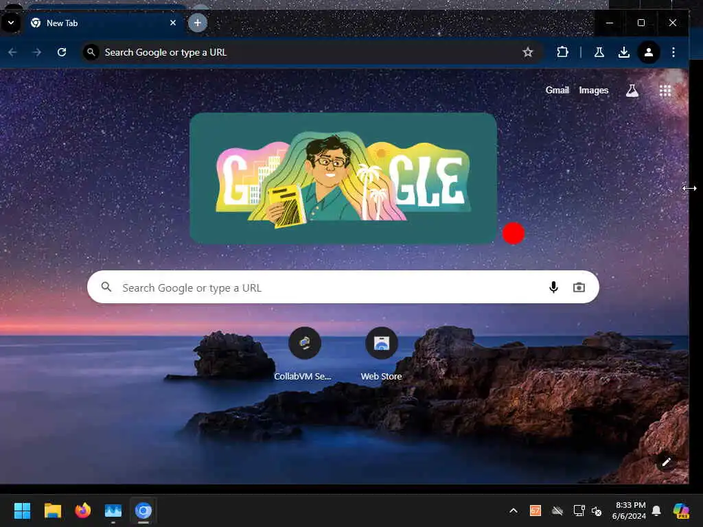Bookmark this tab with the star
The width and height of the screenshot is (703, 527).
[528, 52]
